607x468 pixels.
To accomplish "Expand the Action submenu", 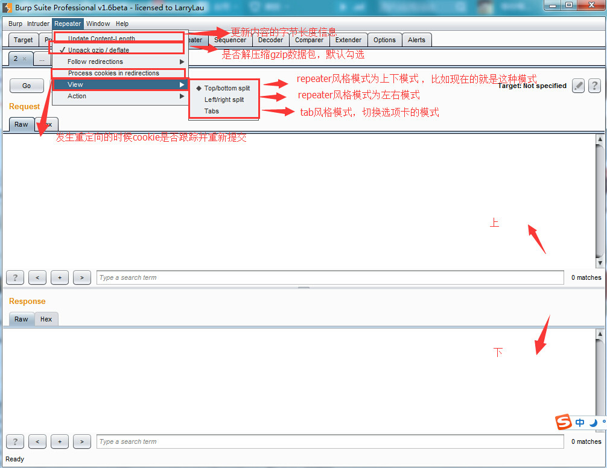I will click(x=120, y=96).
